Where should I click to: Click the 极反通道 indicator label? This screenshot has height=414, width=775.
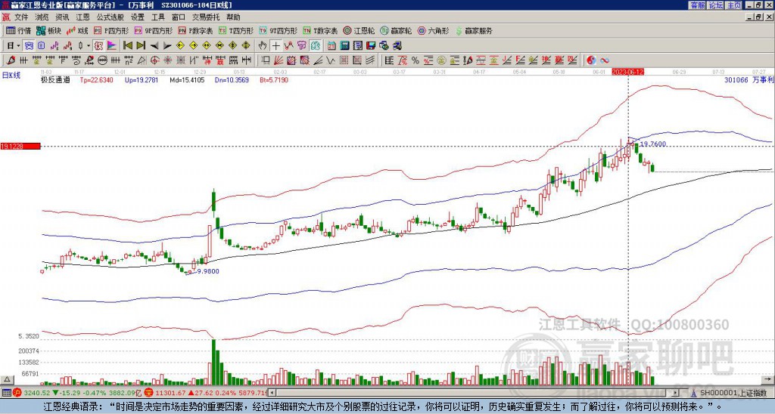click(55, 80)
